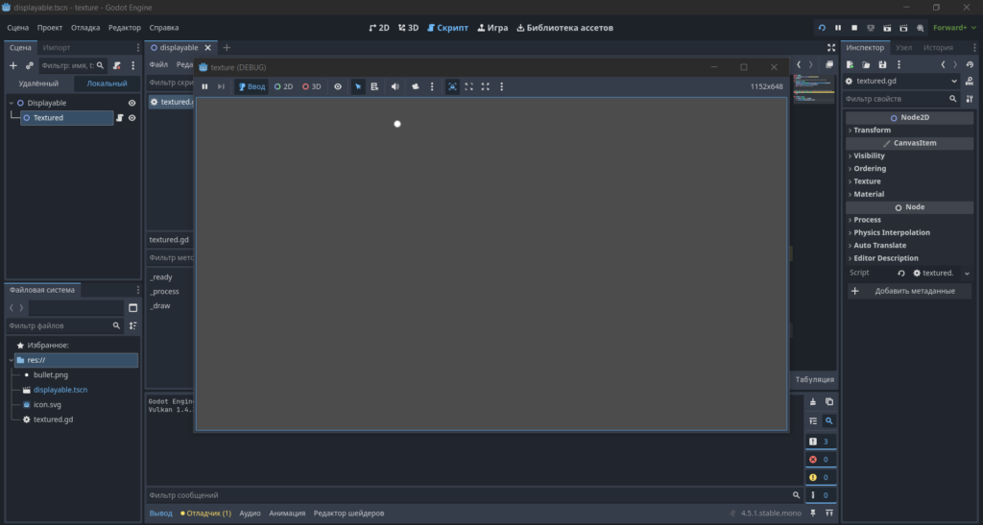
Task: Pause the running game in debug toolbar
Action: 204,86
